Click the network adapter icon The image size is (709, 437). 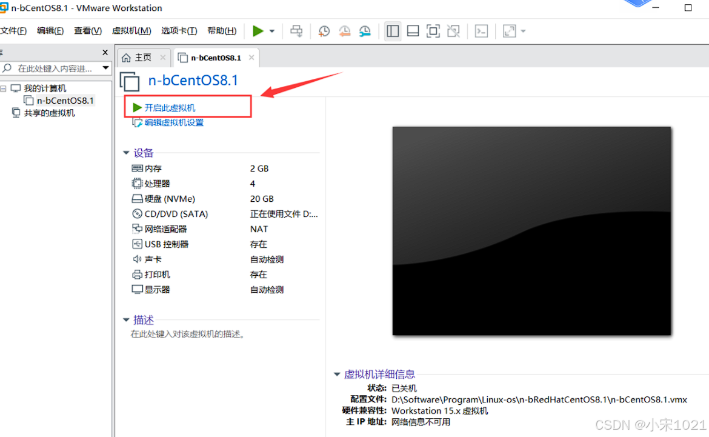pos(137,229)
